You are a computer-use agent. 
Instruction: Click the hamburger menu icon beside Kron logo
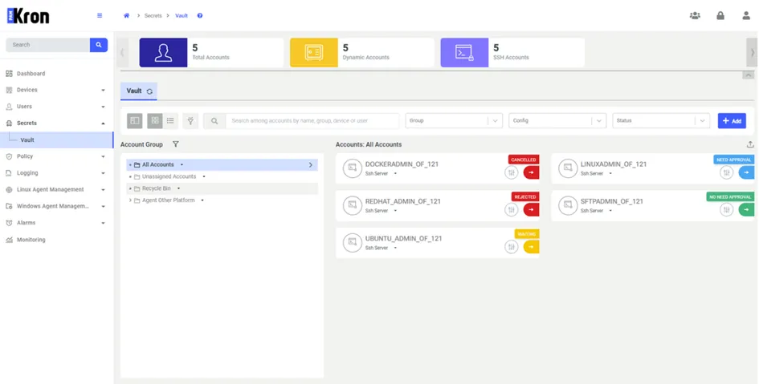pos(100,15)
